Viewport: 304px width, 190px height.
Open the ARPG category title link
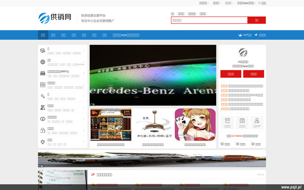[x=58, y=71]
